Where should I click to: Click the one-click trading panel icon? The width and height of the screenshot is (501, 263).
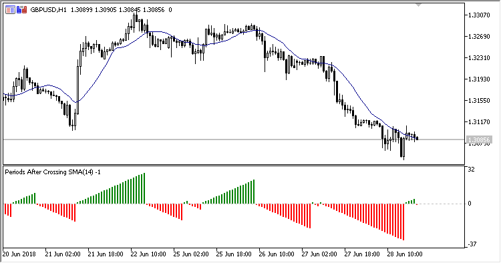pyautogui.click(x=22, y=10)
